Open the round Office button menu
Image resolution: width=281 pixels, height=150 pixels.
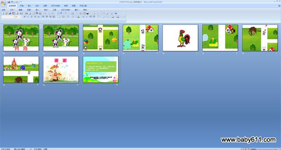click(3, 3)
